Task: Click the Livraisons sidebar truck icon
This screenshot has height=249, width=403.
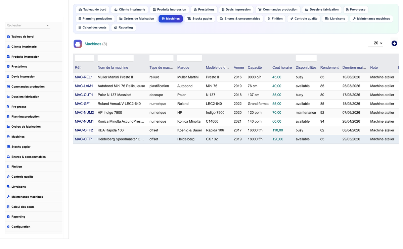Action: pos(8,187)
